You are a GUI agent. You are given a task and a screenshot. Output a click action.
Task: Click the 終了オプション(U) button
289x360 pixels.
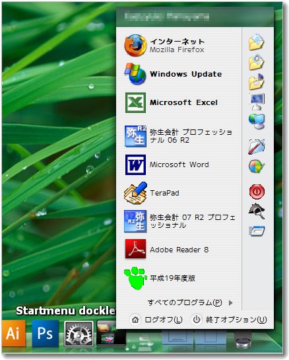[229, 320]
